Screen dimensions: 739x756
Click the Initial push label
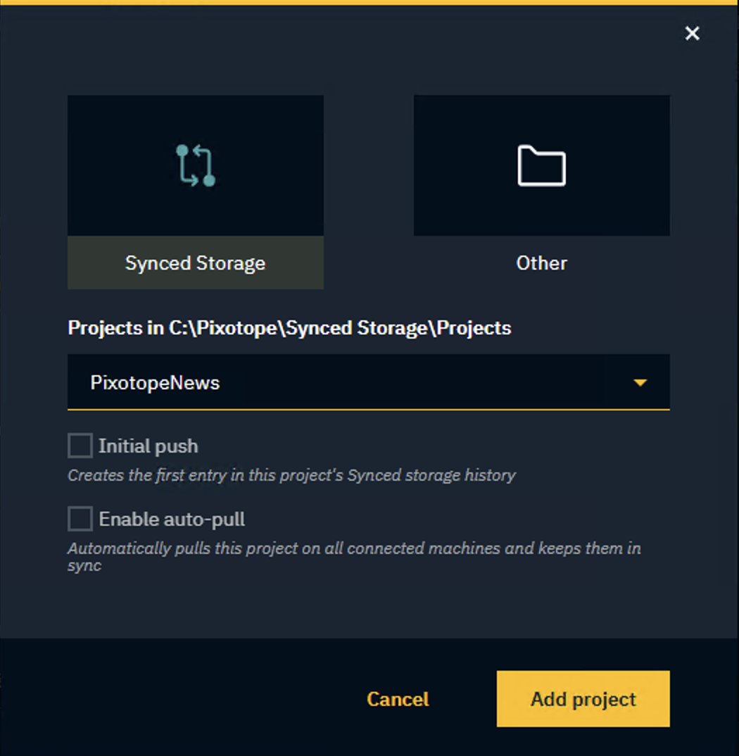[149, 446]
